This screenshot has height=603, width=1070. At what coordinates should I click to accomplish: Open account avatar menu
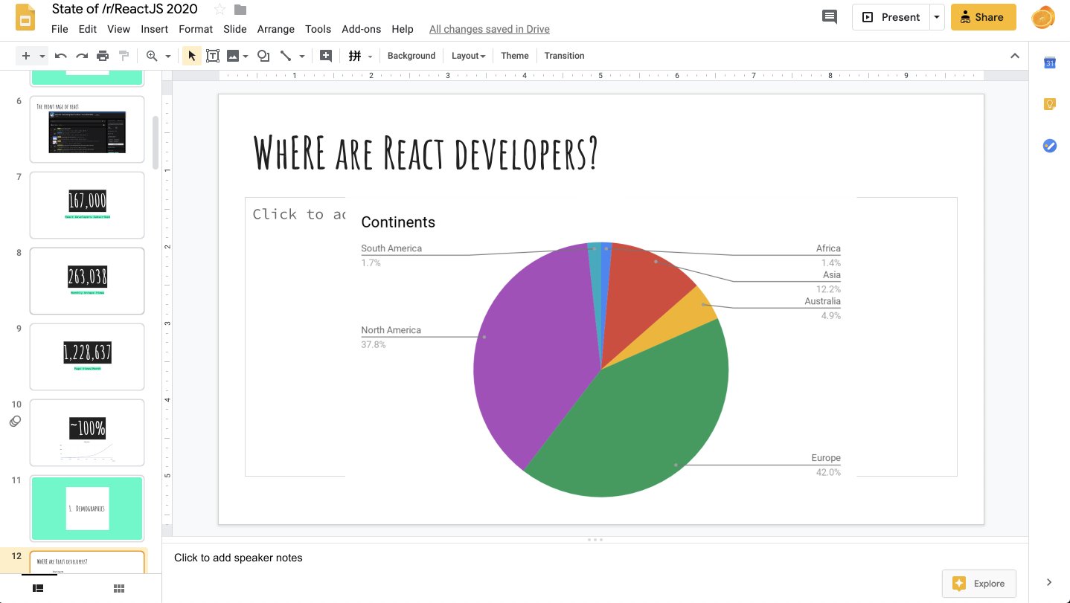[1043, 17]
